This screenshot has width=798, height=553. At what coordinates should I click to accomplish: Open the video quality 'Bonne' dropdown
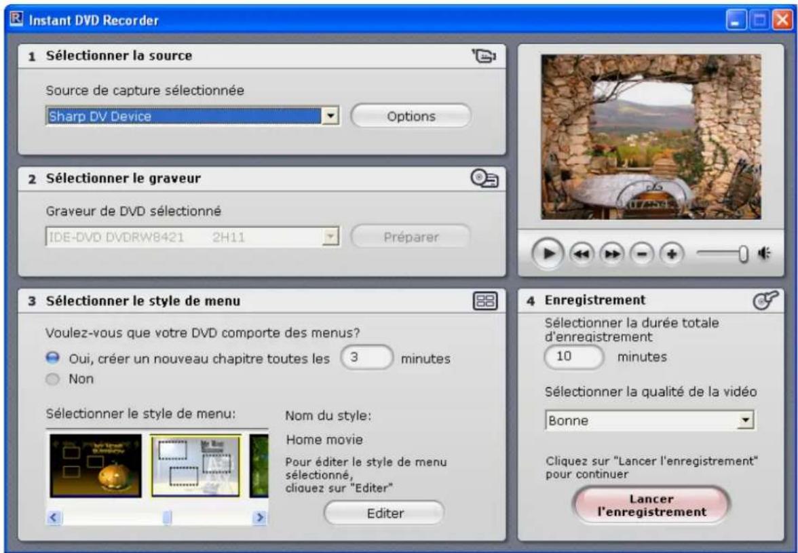(746, 420)
